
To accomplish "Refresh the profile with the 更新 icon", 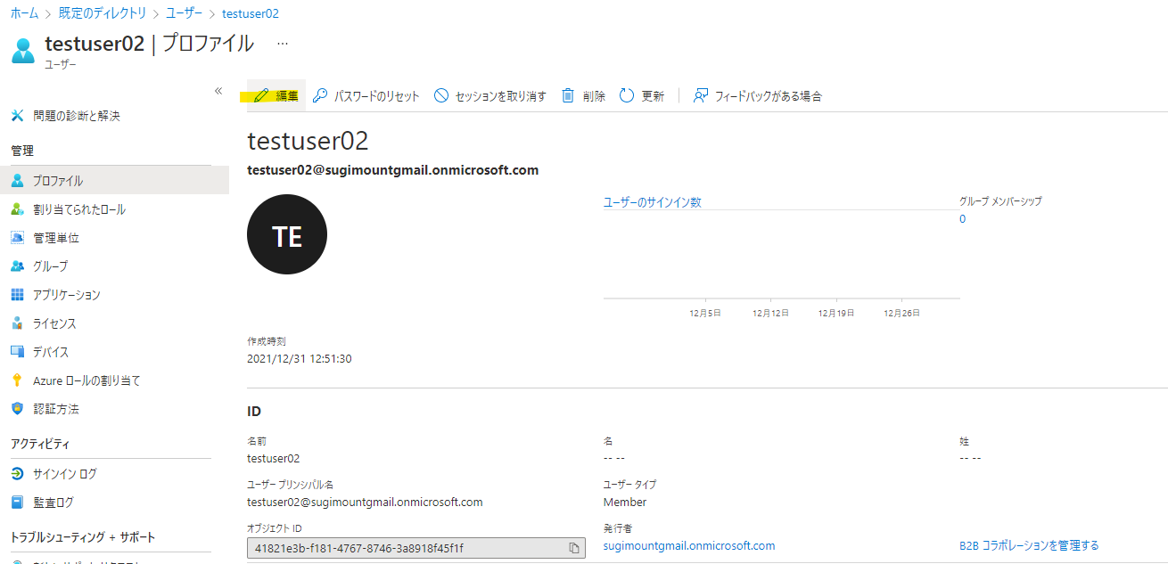I will [626, 95].
